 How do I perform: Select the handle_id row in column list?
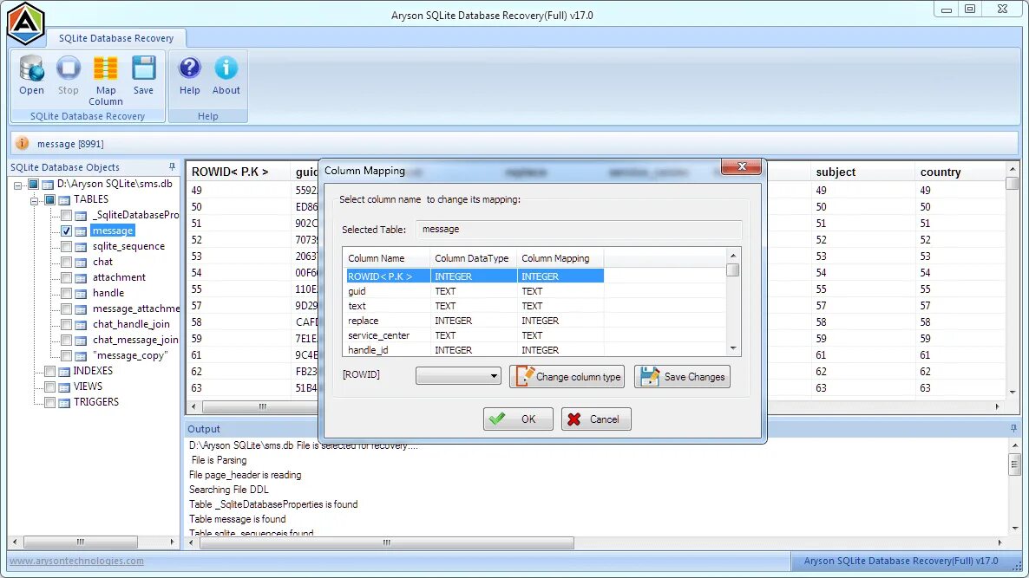point(475,350)
